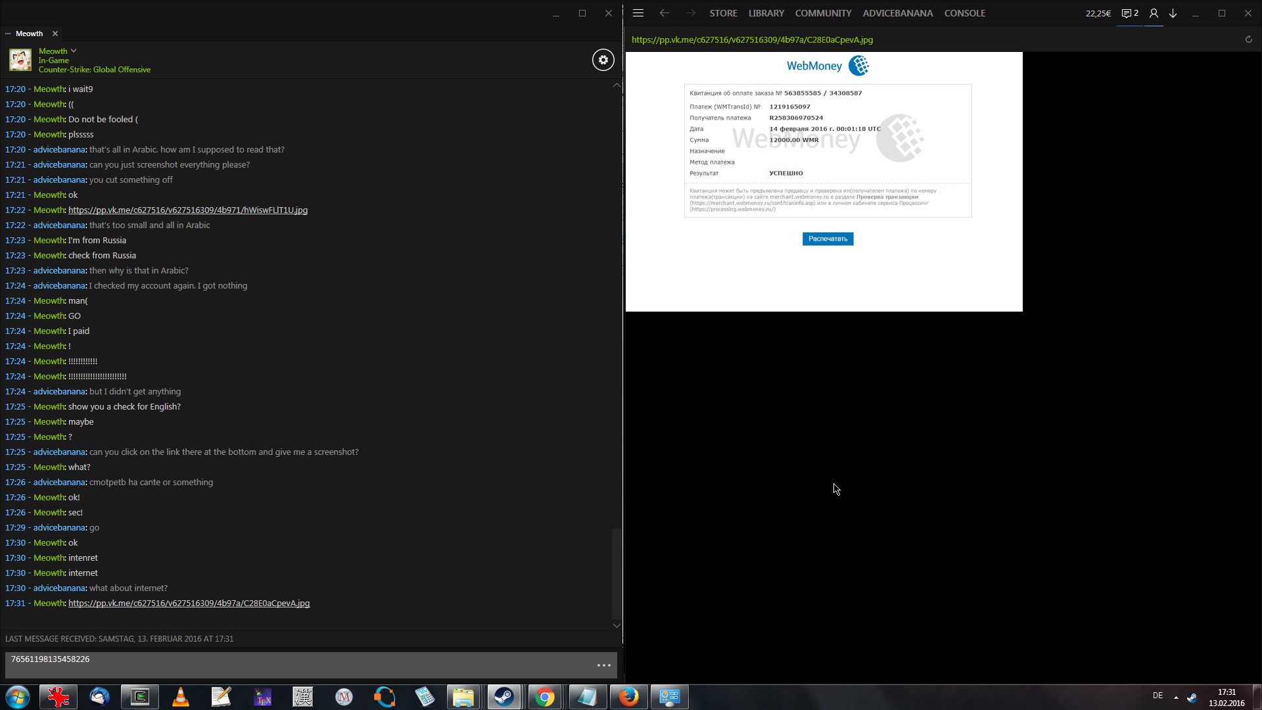Open the friends icon in header
Screen dimensions: 1262x710
click(x=1153, y=13)
